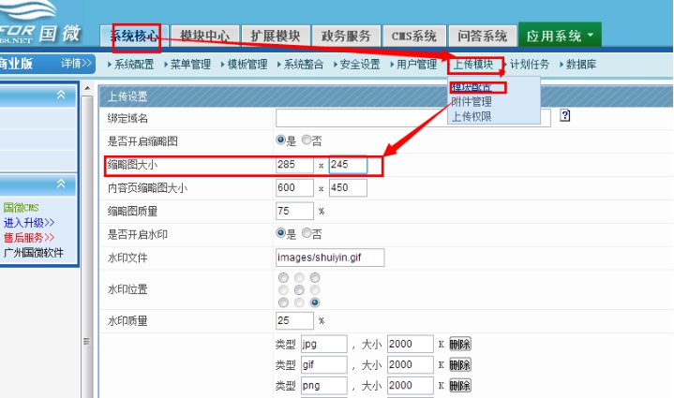Open the 扩展模块 tab
Screen dimensions: 674x398
coord(276,36)
